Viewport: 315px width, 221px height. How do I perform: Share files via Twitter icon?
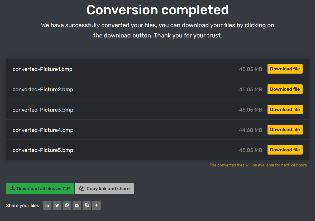[x=57, y=205]
